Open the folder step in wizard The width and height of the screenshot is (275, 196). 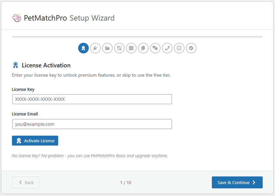(x=107, y=48)
